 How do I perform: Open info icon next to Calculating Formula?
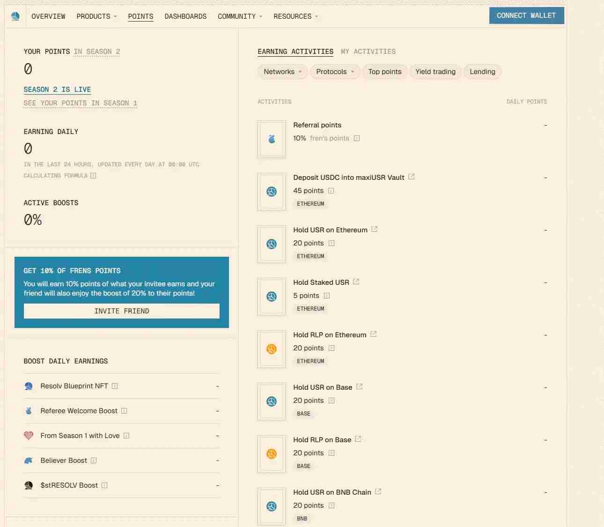tap(93, 176)
